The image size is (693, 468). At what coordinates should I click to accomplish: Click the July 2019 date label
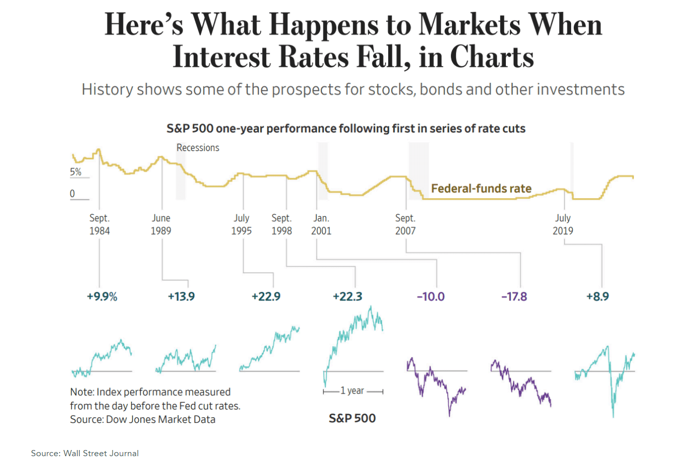[563, 224]
